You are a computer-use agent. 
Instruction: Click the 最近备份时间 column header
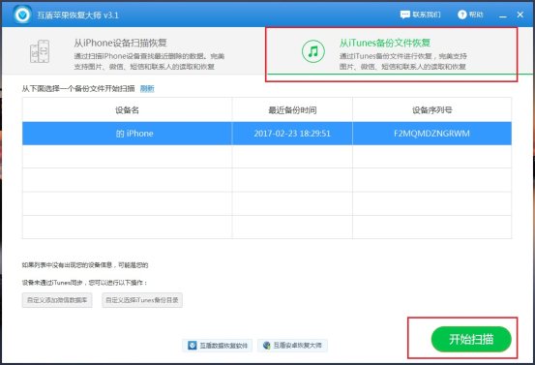(292, 110)
